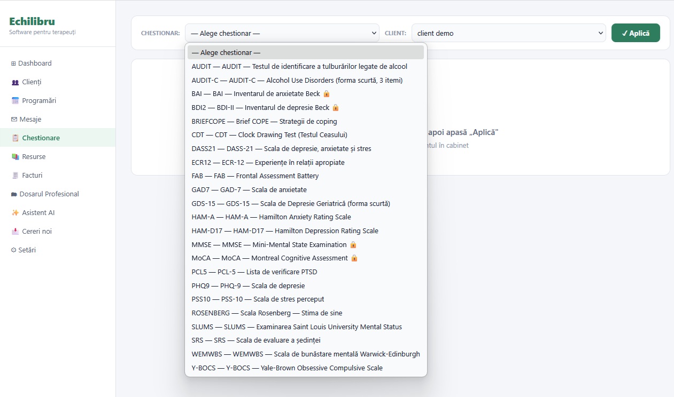Click the Clienți people icon
This screenshot has height=397, width=674.
tap(15, 82)
